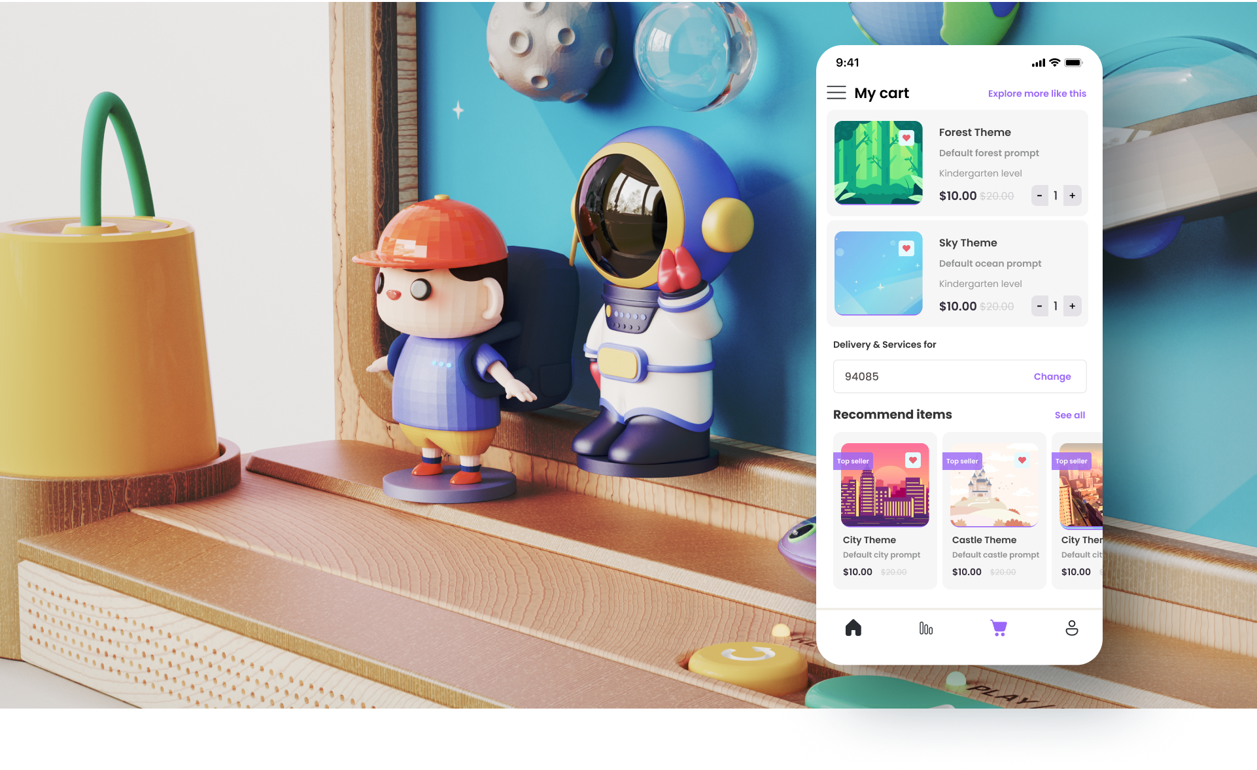Viewport: 1257px width, 770px height.
Task: Toggle favorite heart on Sky Theme
Action: point(906,248)
